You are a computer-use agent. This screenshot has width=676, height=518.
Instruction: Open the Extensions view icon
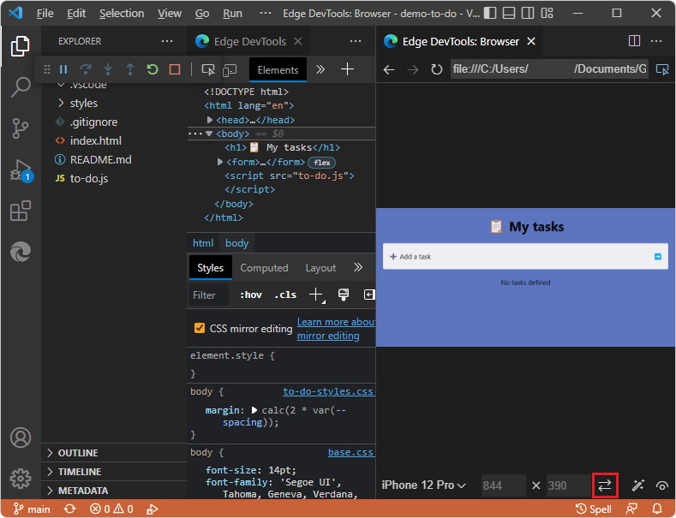(21, 211)
